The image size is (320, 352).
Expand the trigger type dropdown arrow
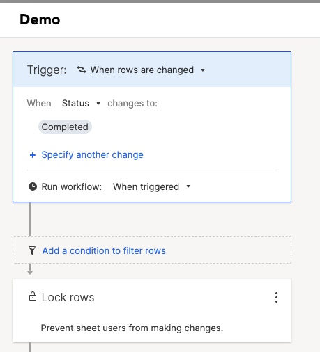click(x=203, y=70)
